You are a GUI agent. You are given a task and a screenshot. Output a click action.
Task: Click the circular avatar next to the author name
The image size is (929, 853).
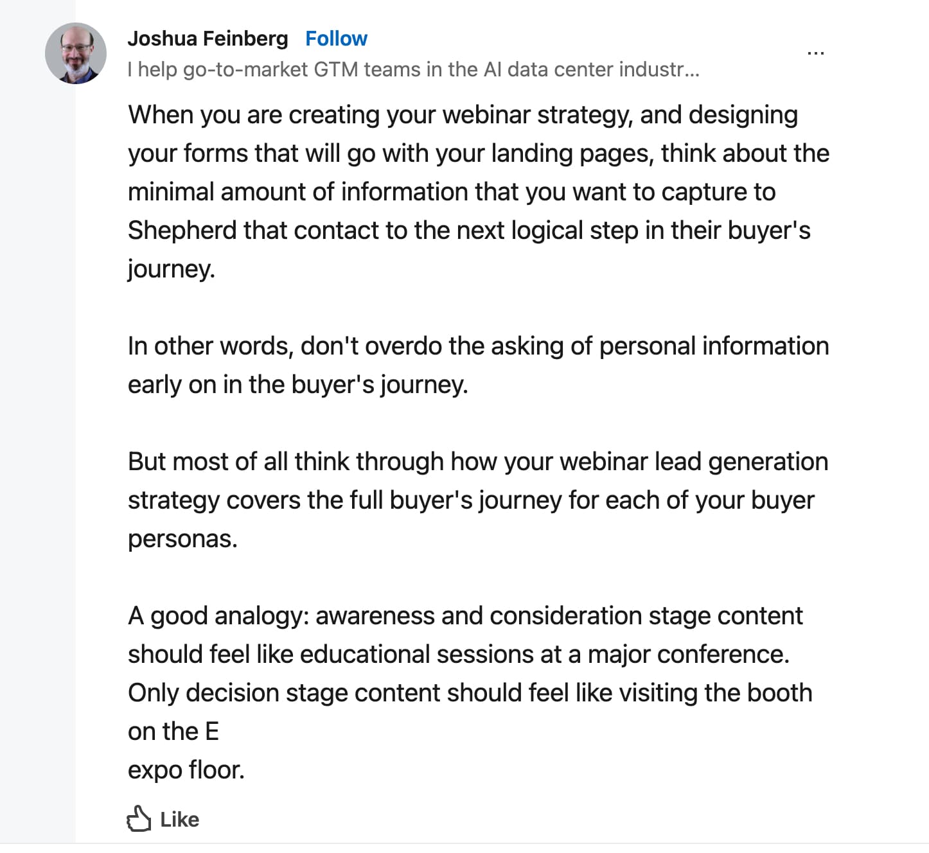point(75,55)
